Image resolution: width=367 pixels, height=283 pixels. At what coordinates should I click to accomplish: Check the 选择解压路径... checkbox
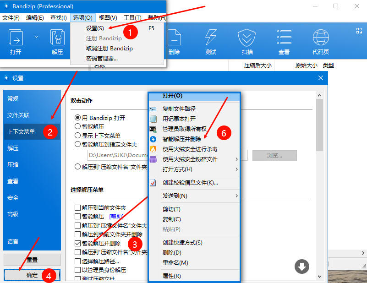[x=77, y=261]
